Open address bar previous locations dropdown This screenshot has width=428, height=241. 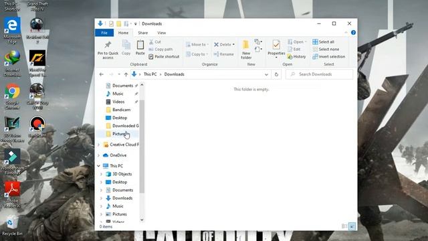[266, 74]
